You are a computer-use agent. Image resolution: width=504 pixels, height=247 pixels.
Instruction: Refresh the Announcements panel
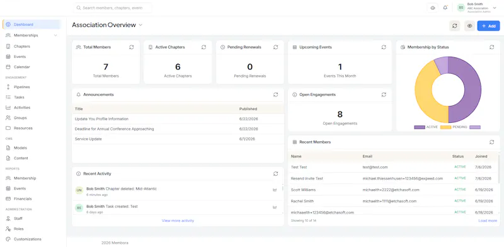coord(276,95)
